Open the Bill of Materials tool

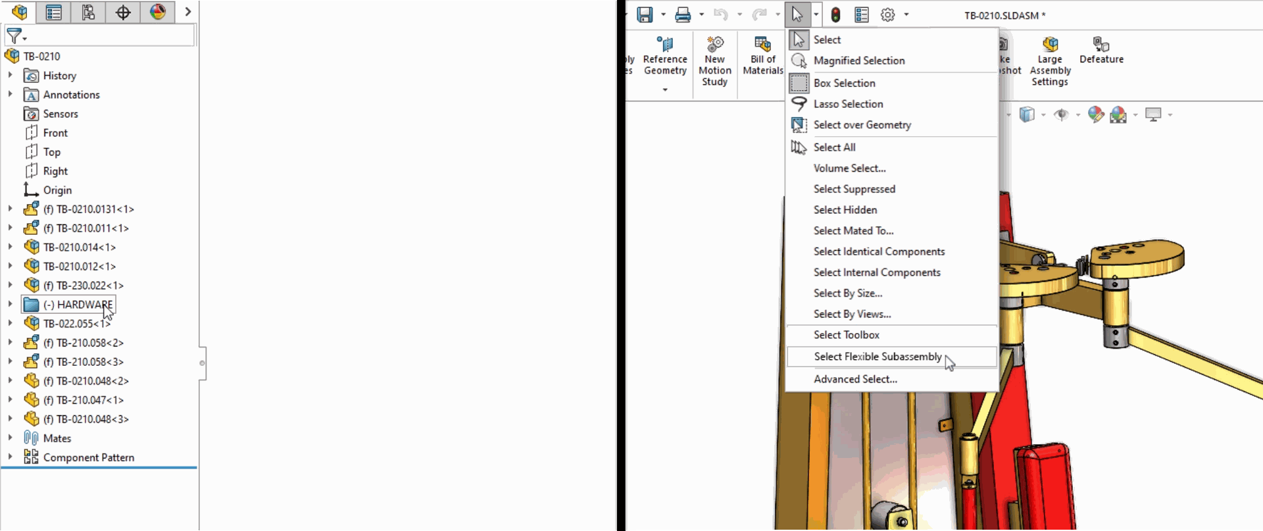click(x=762, y=57)
